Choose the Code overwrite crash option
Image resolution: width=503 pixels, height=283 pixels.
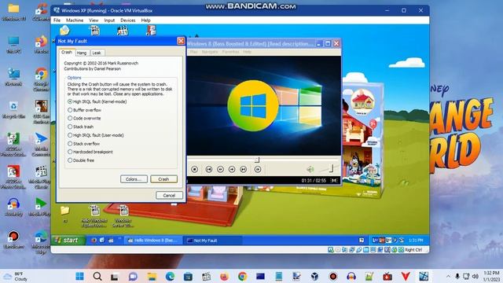pyautogui.click(x=84, y=118)
